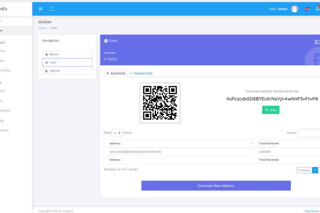This screenshot has width=320, height=213.
Task: Sort by the Address column header
Action: (x=179, y=143)
